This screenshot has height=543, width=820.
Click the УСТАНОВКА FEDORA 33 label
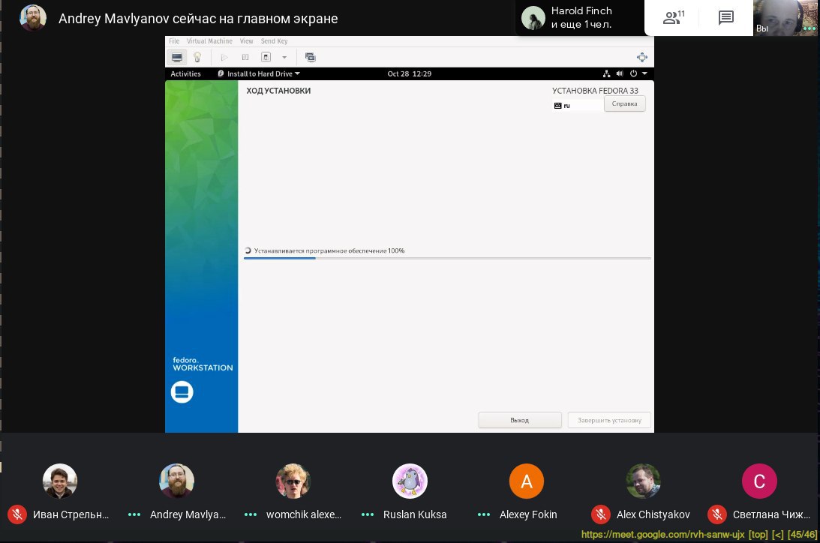tap(595, 91)
